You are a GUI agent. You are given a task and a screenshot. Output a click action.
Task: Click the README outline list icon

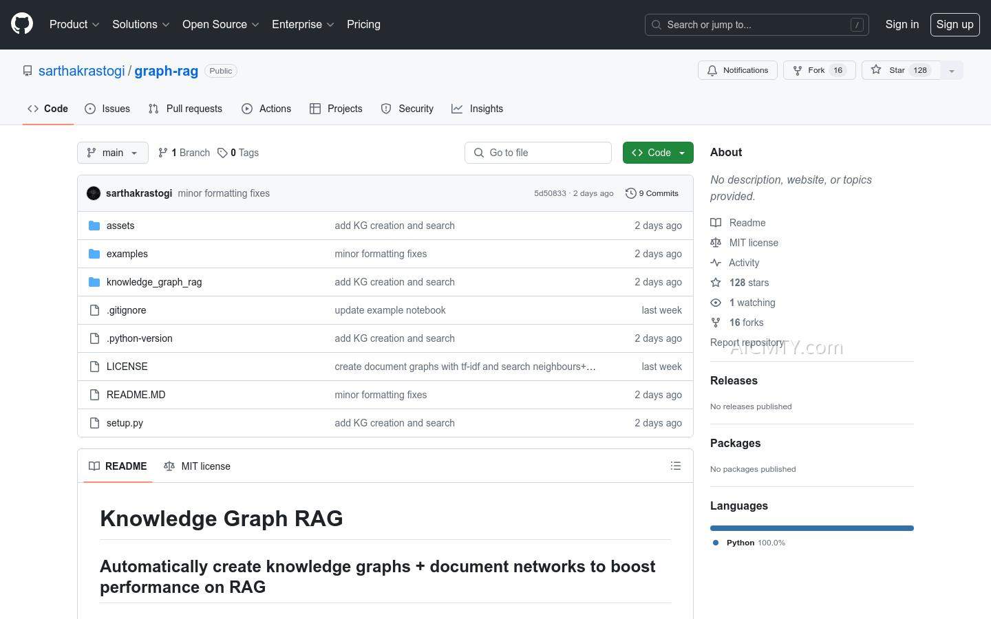(675, 466)
